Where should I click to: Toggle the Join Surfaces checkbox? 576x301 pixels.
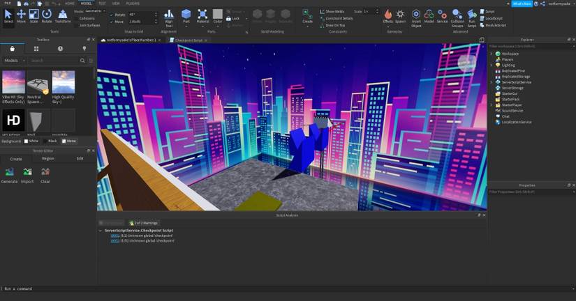[x=76, y=25]
